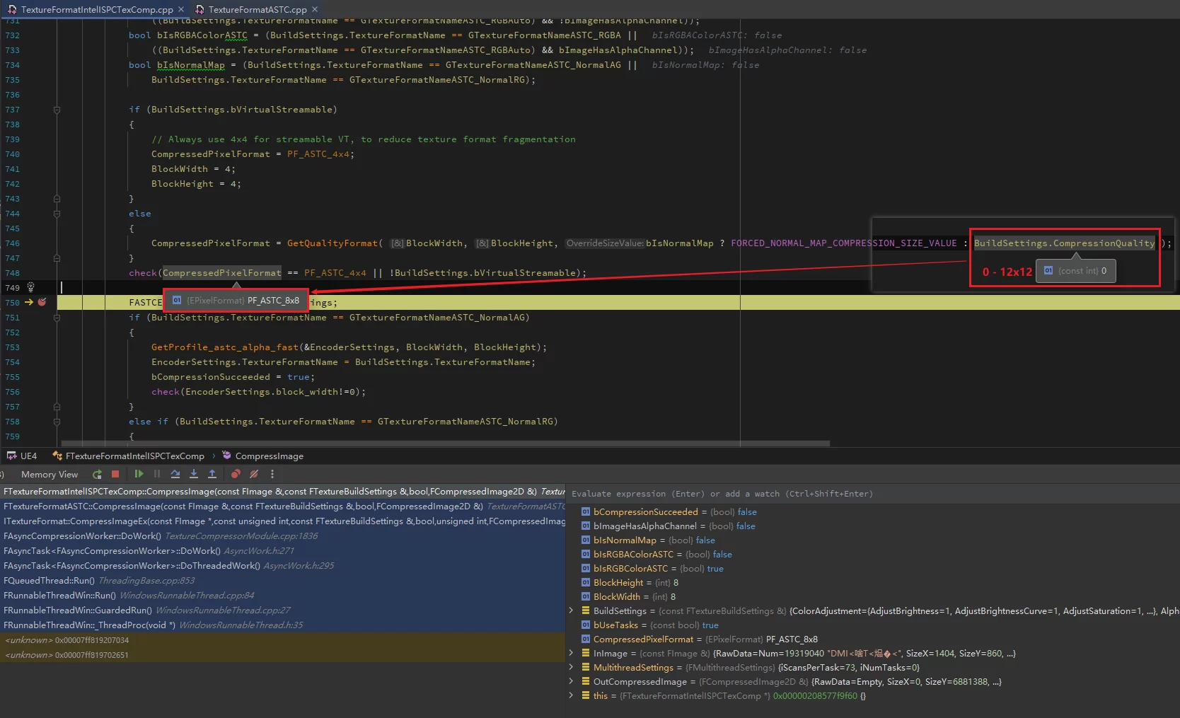Resume program execution
This screenshot has width=1180, height=718.
[139, 475]
